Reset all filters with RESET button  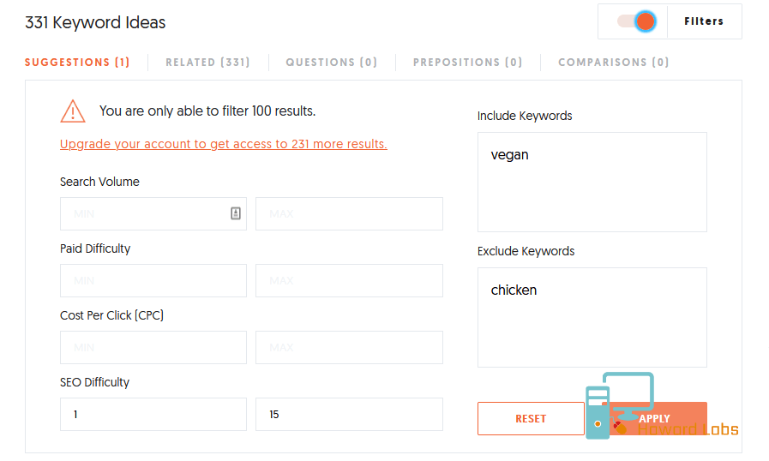click(531, 419)
